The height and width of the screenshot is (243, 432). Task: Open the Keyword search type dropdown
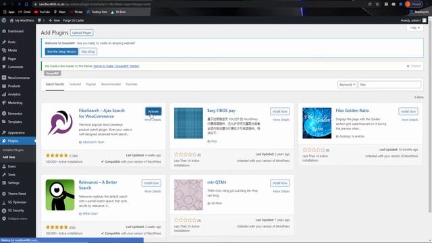pos(347,84)
